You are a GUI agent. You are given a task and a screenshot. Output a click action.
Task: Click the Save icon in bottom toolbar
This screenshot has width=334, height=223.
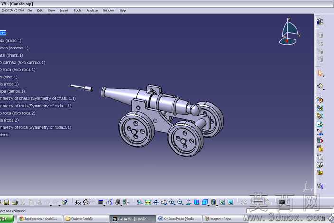(x=6, y=202)
